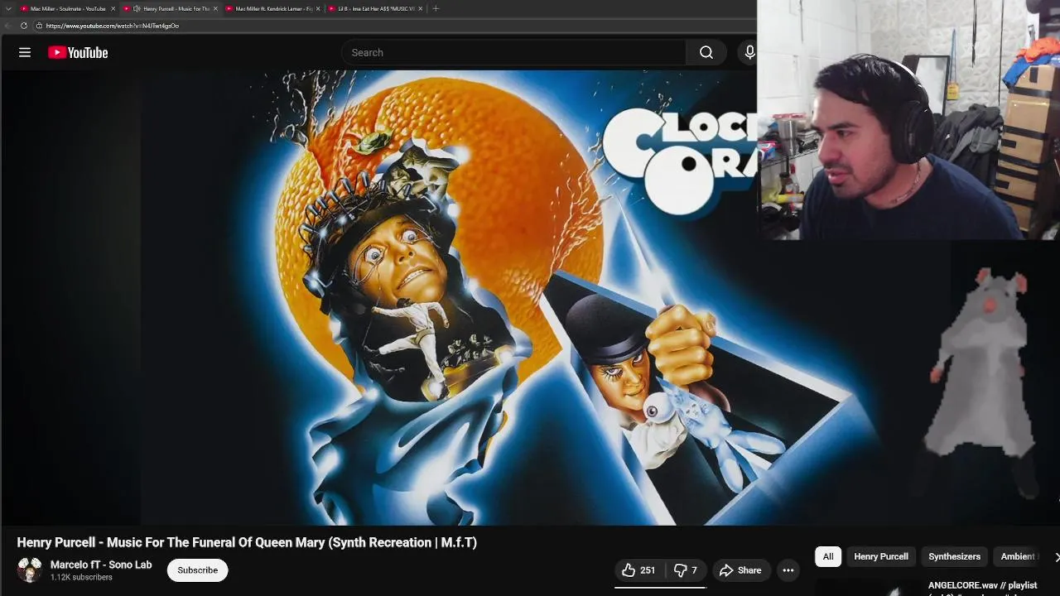Subscribe to Marcelo fT - Sono Lab
1060x596 pixels.
[x=197, y=570]
